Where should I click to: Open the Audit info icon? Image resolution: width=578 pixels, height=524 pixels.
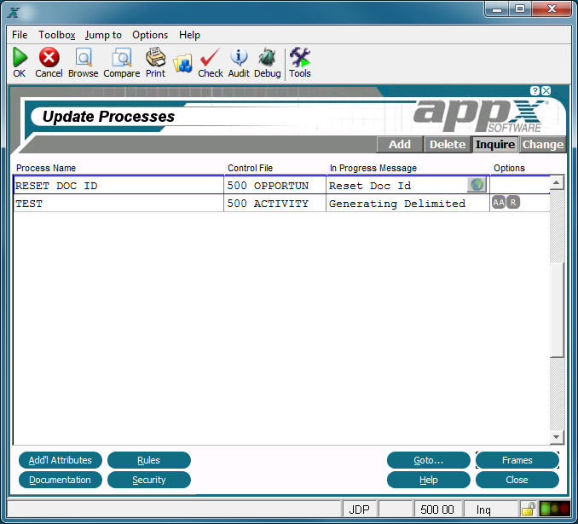point(239,57)
